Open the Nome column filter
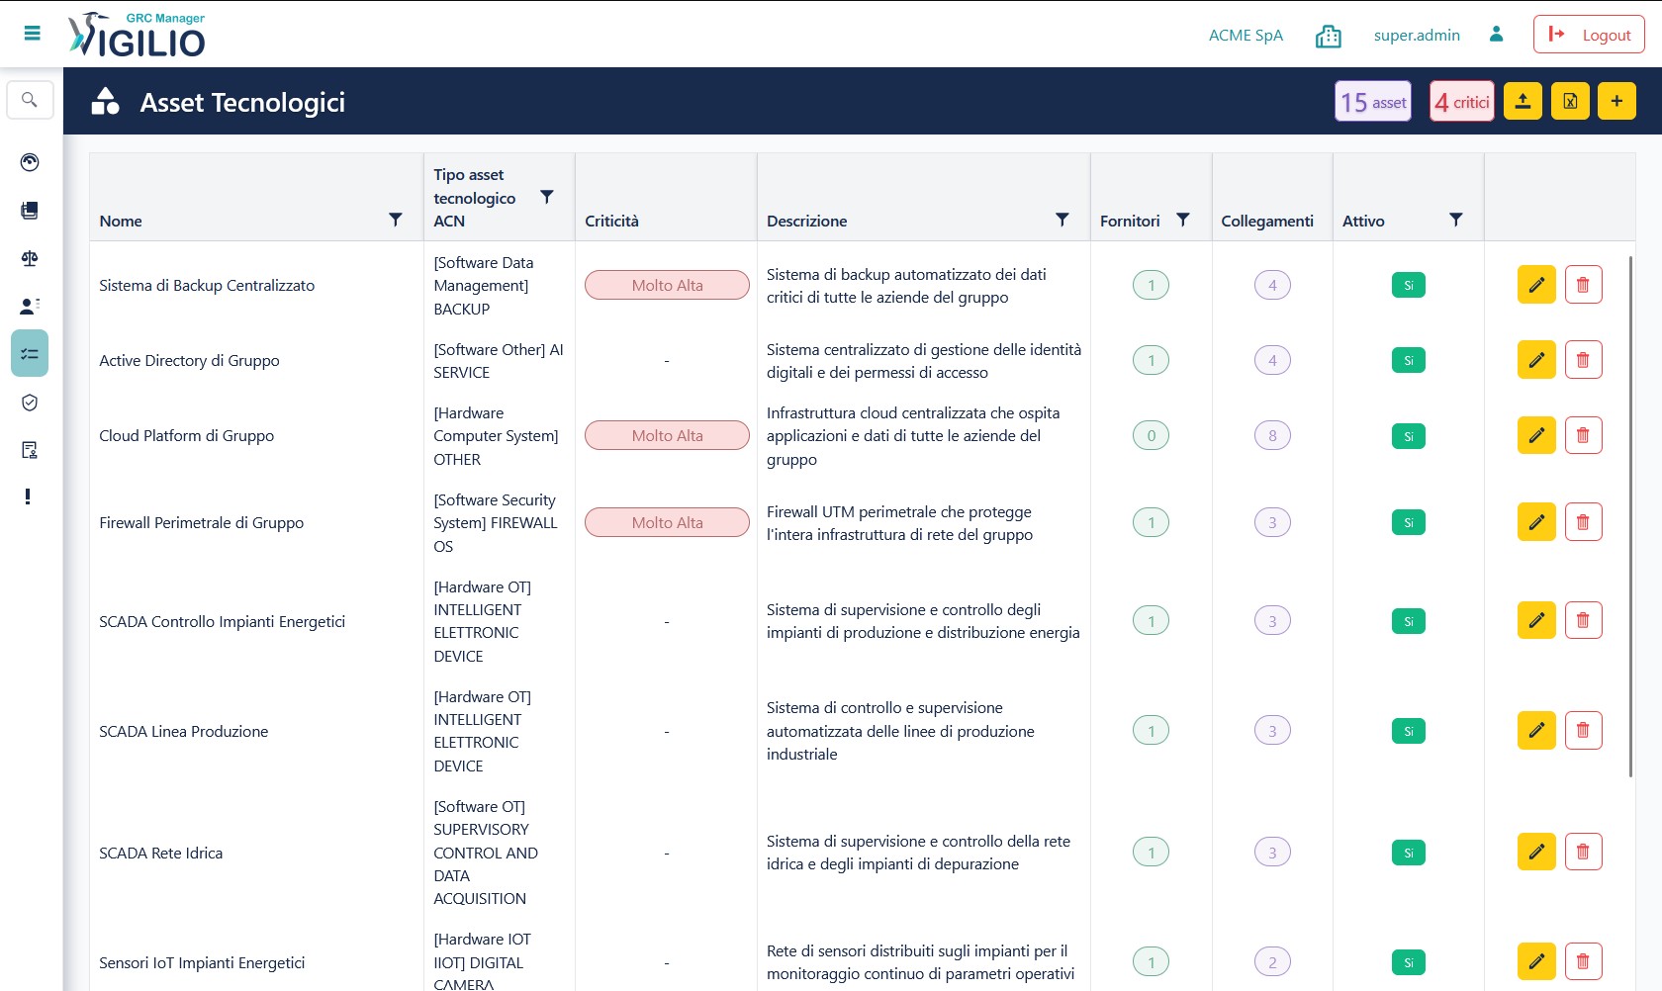1662x991 pixels. (x=396, y=220)
